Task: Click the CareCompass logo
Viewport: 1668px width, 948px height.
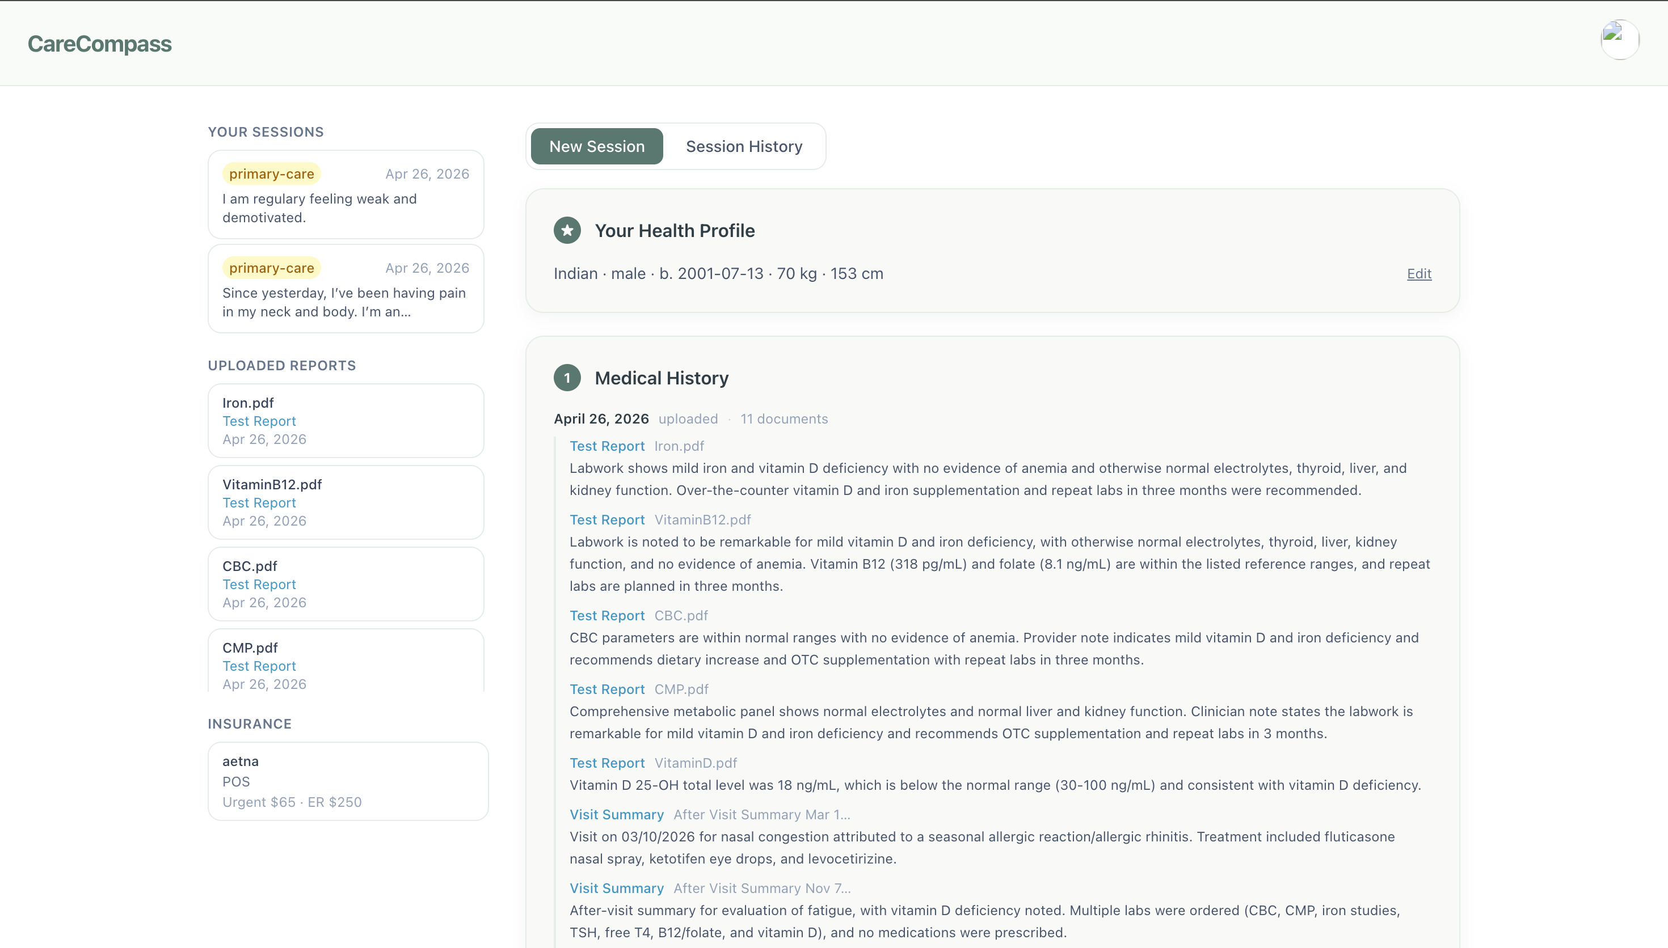Action: [100, 44]
